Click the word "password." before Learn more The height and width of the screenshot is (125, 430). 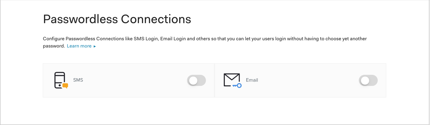54,46
